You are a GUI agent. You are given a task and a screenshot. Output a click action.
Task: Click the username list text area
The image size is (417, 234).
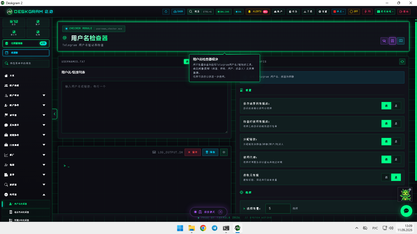(x=144, y=107)
